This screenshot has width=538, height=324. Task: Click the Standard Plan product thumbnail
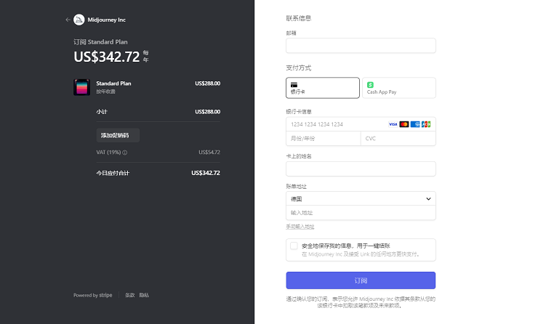81,87
